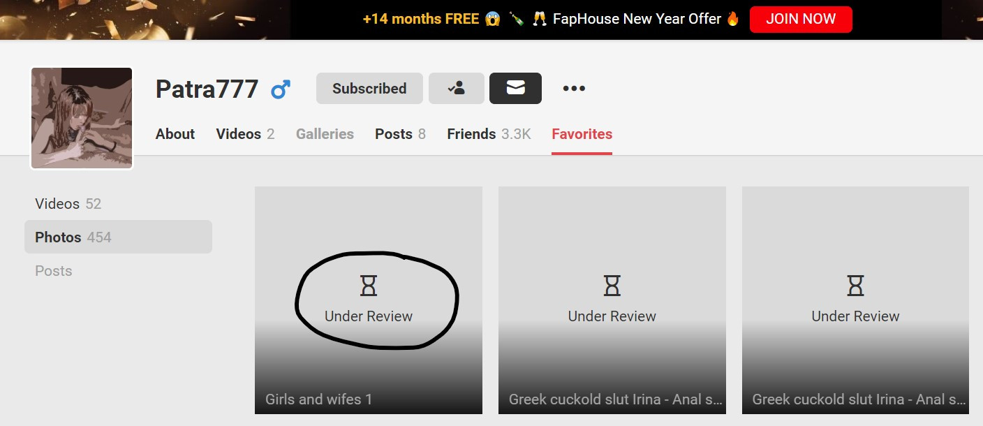This screenshot has height=426, width=983.
Task: Open the Patra777 profile avatar picture
Action: [82, 118]
